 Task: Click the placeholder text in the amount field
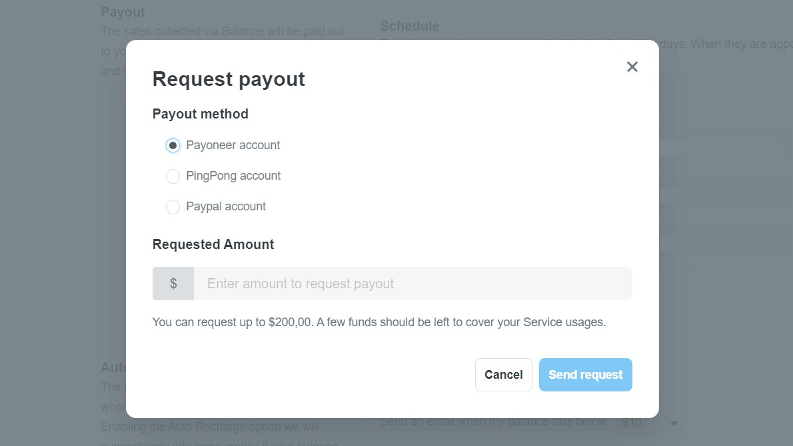[x=299, y=283]
